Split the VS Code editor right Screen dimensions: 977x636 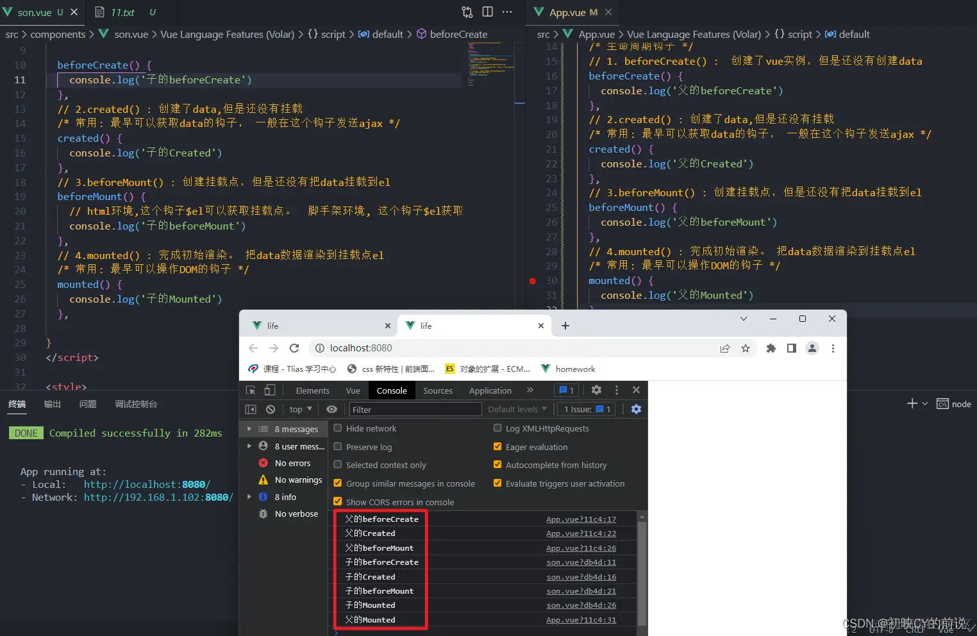(x=487, y=12)
